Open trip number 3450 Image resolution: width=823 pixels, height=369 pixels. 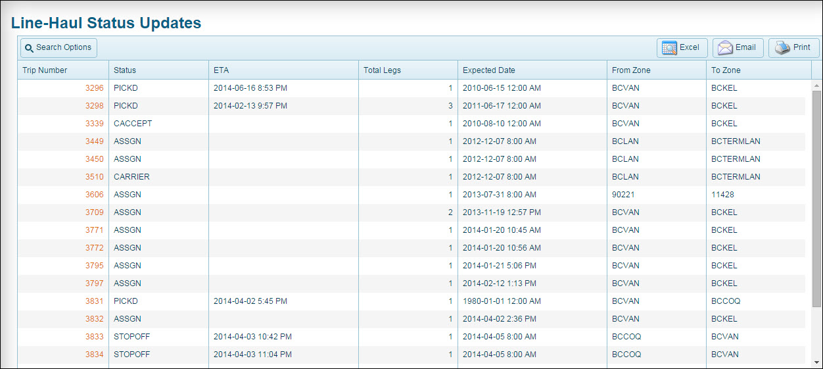pos(94,159)
